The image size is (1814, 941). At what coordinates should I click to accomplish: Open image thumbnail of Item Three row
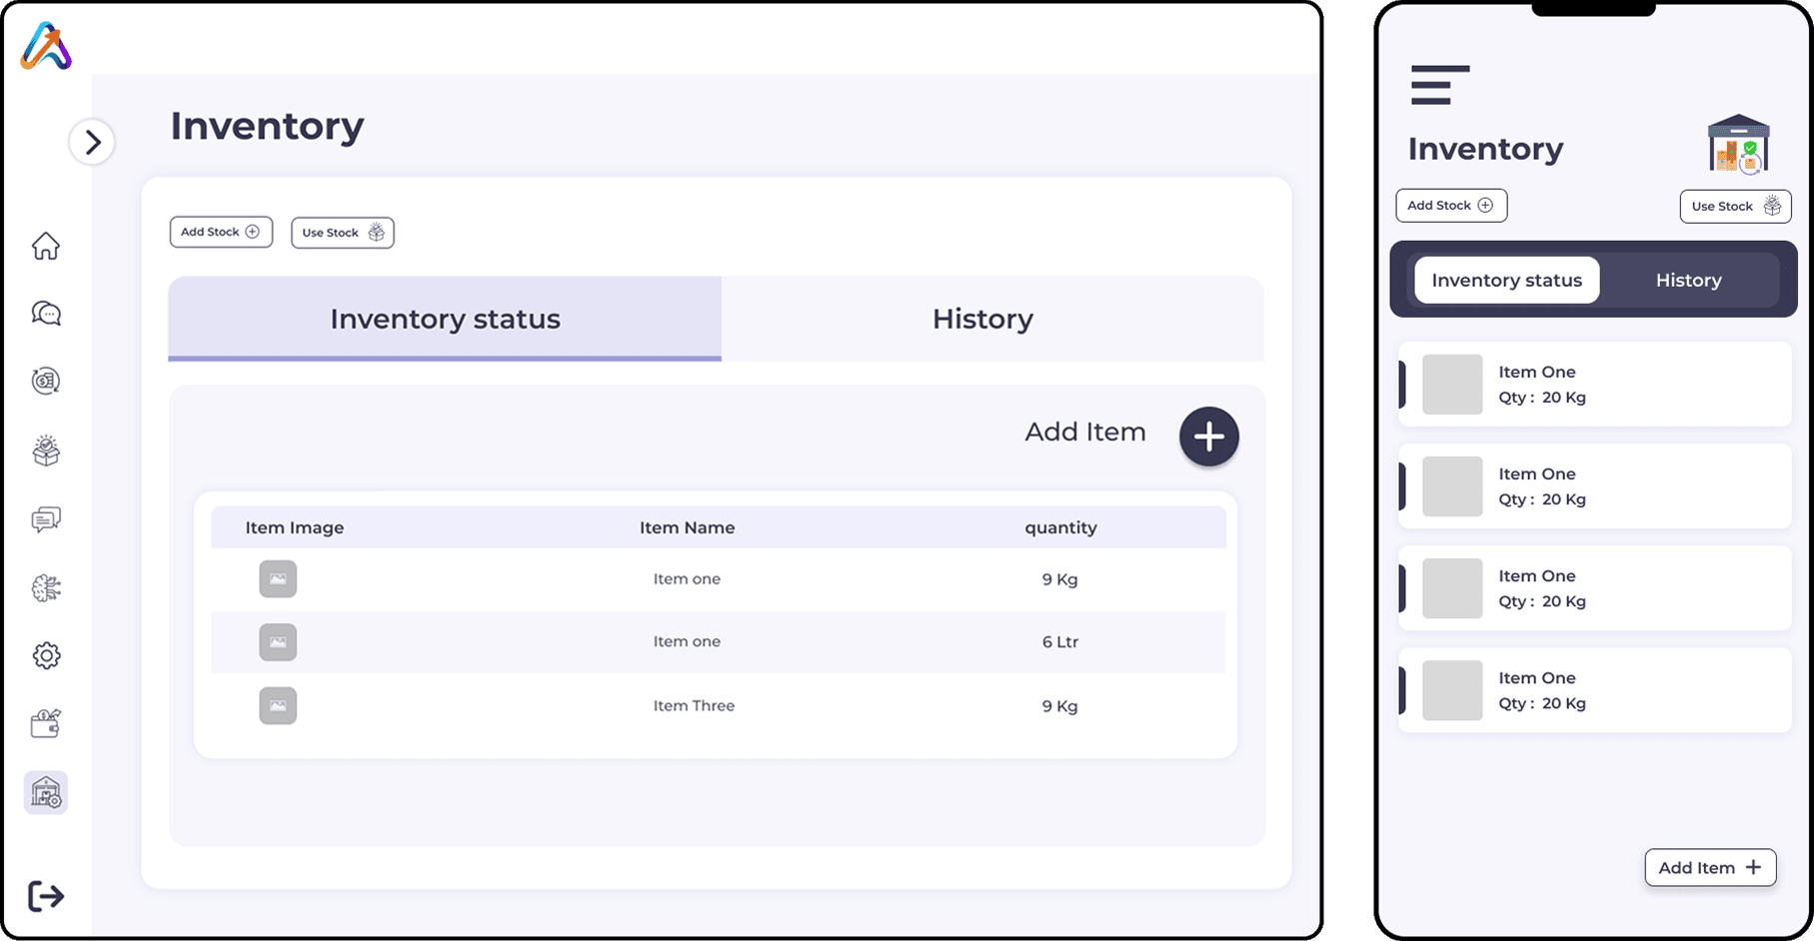[x=278, y=705]
